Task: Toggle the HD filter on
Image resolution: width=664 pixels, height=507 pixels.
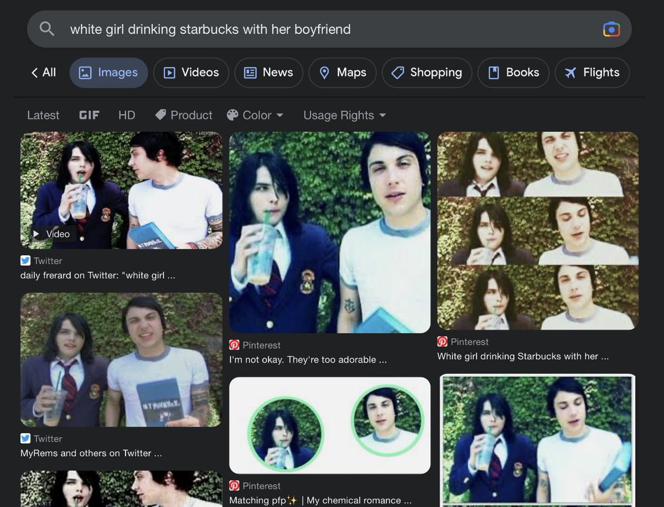Action: pos(126,115)
